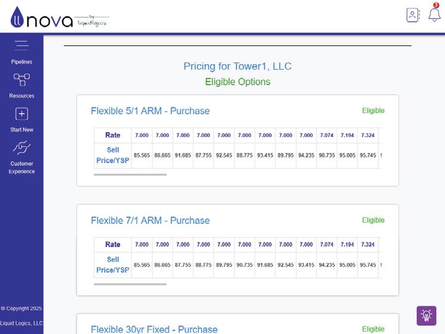
Task: Click the lightbulb tips button
Action: [x=426, y=316]
